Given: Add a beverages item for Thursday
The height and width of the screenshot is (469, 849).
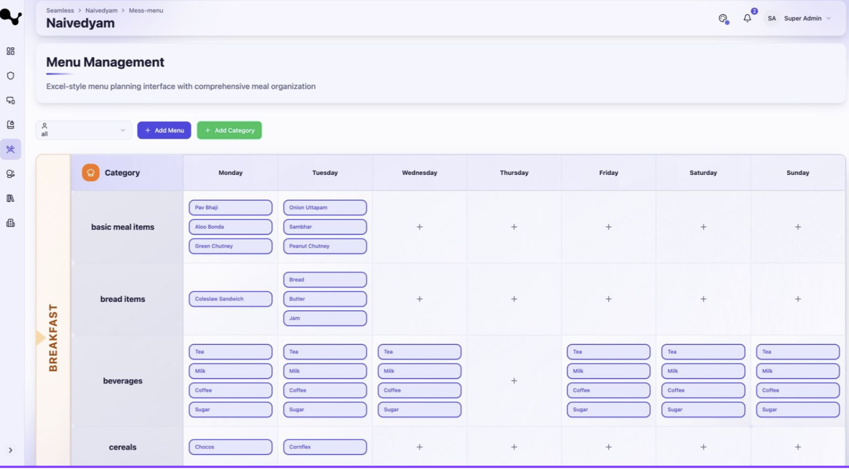Looking at the screenshot, I should [514, 381].
